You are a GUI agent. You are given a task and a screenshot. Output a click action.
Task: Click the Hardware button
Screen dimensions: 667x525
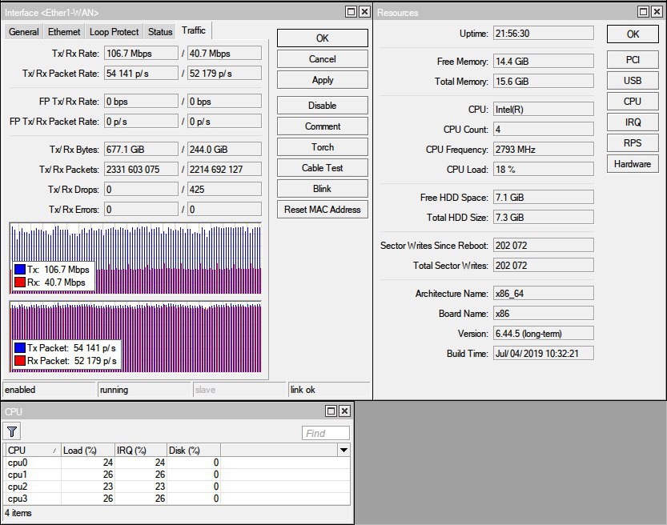point(633,164)
